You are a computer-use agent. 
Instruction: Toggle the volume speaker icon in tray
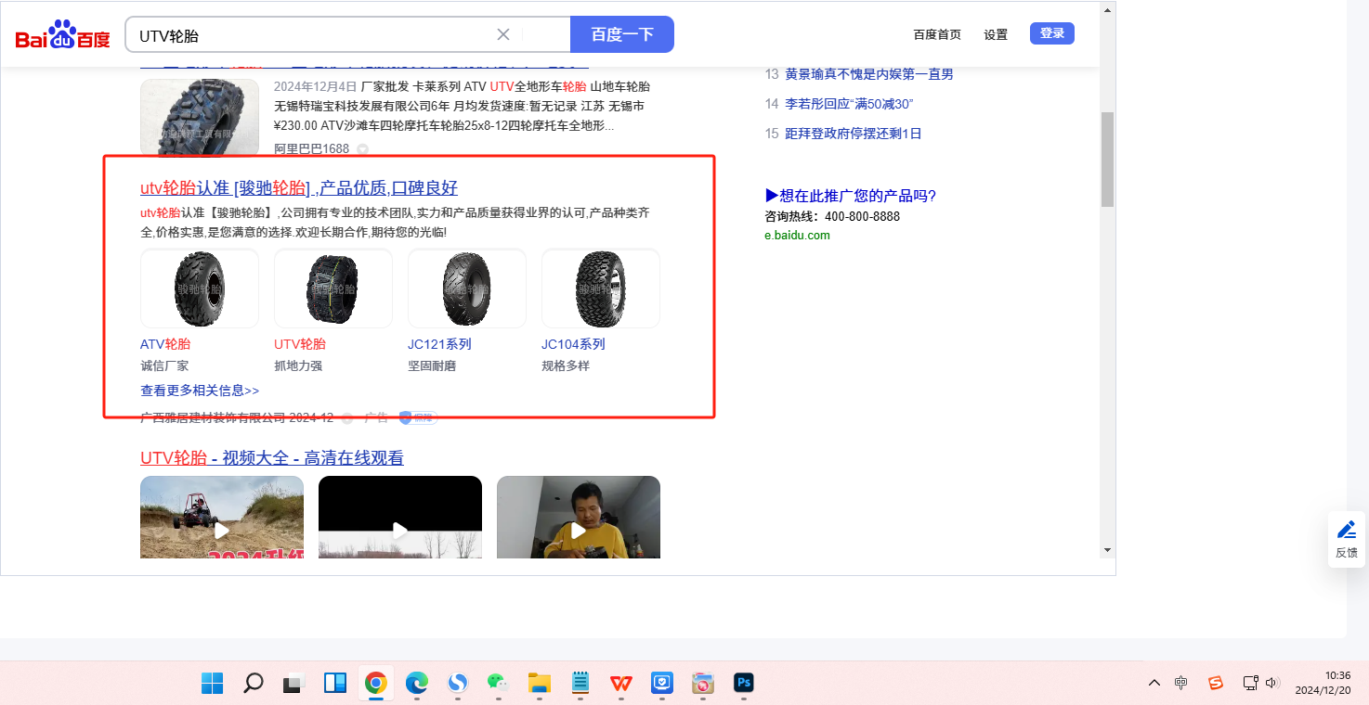coord(1272,683)
